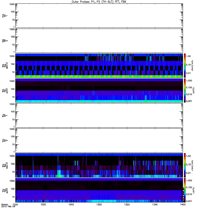Viewport: 198px width, 212px height.
Task: Click the 'thc fbk scm1' y-axis label
Action: 5,190
